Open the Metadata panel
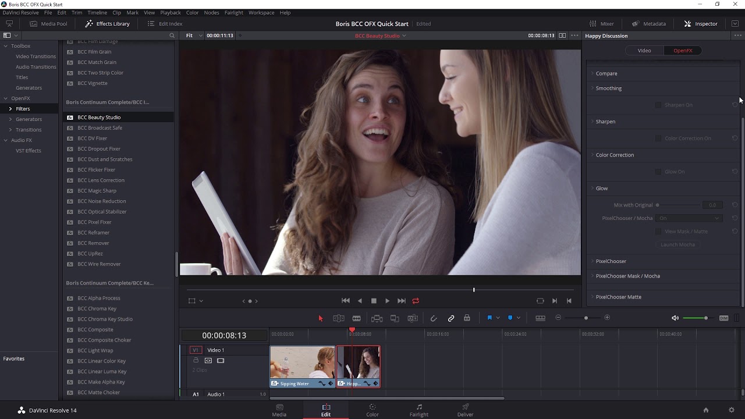 (x=649, y=24)
